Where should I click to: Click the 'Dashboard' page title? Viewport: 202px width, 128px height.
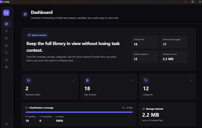tap(42, 12)
